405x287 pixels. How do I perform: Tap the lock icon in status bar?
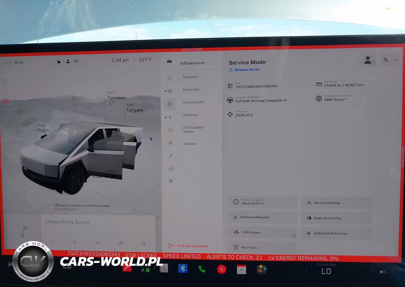(x=59, y=62)
